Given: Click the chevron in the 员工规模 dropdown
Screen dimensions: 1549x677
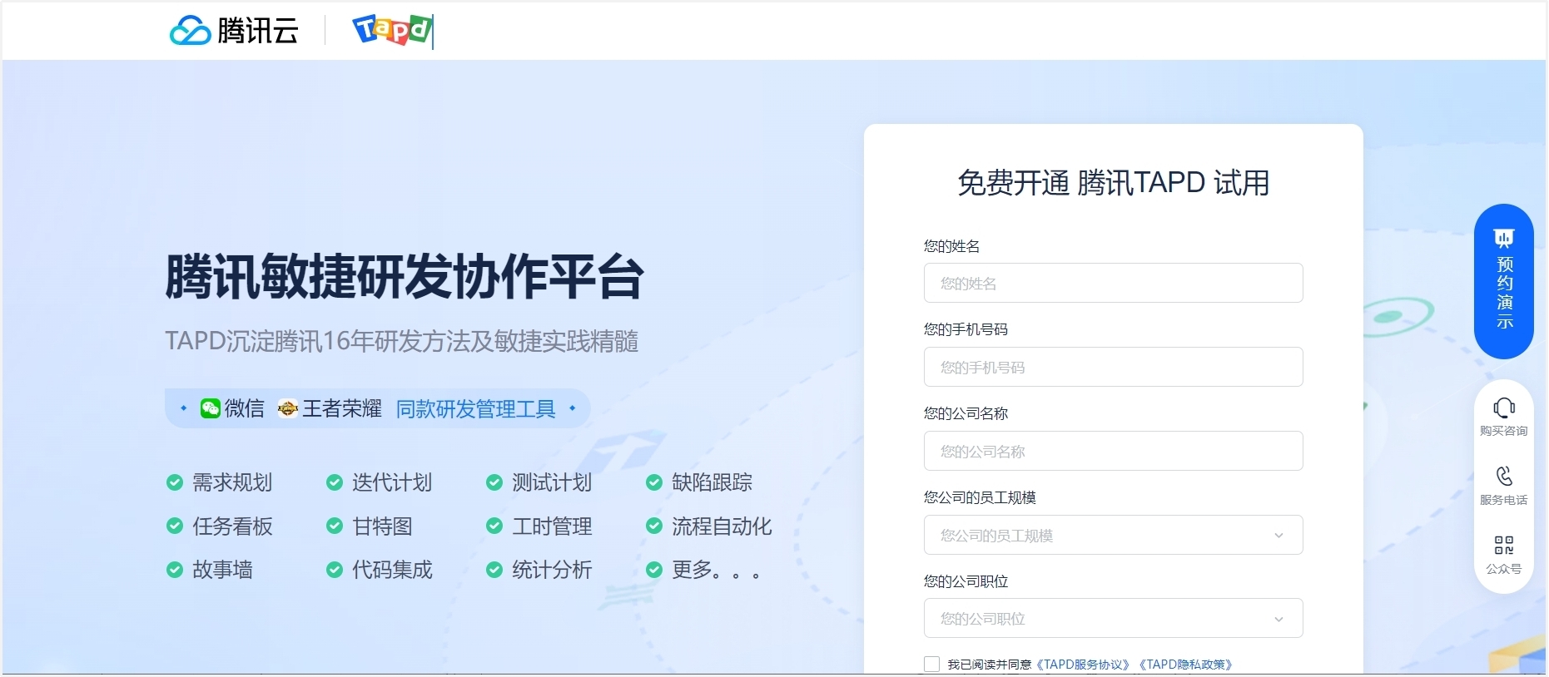Looking at the screenshot, I should [1278, 536].
